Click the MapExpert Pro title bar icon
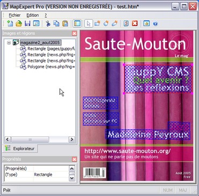199x196 pixels. [5, 6]
